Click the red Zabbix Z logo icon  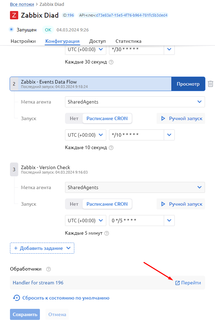point(14,15)
